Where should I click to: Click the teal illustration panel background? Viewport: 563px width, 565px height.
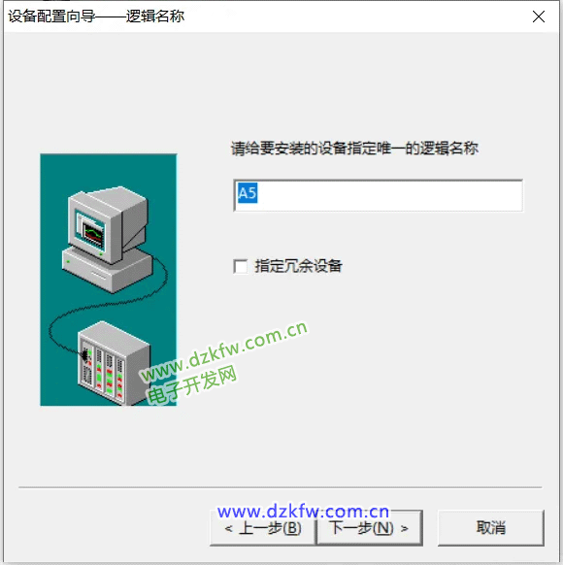tap(54, 173)
